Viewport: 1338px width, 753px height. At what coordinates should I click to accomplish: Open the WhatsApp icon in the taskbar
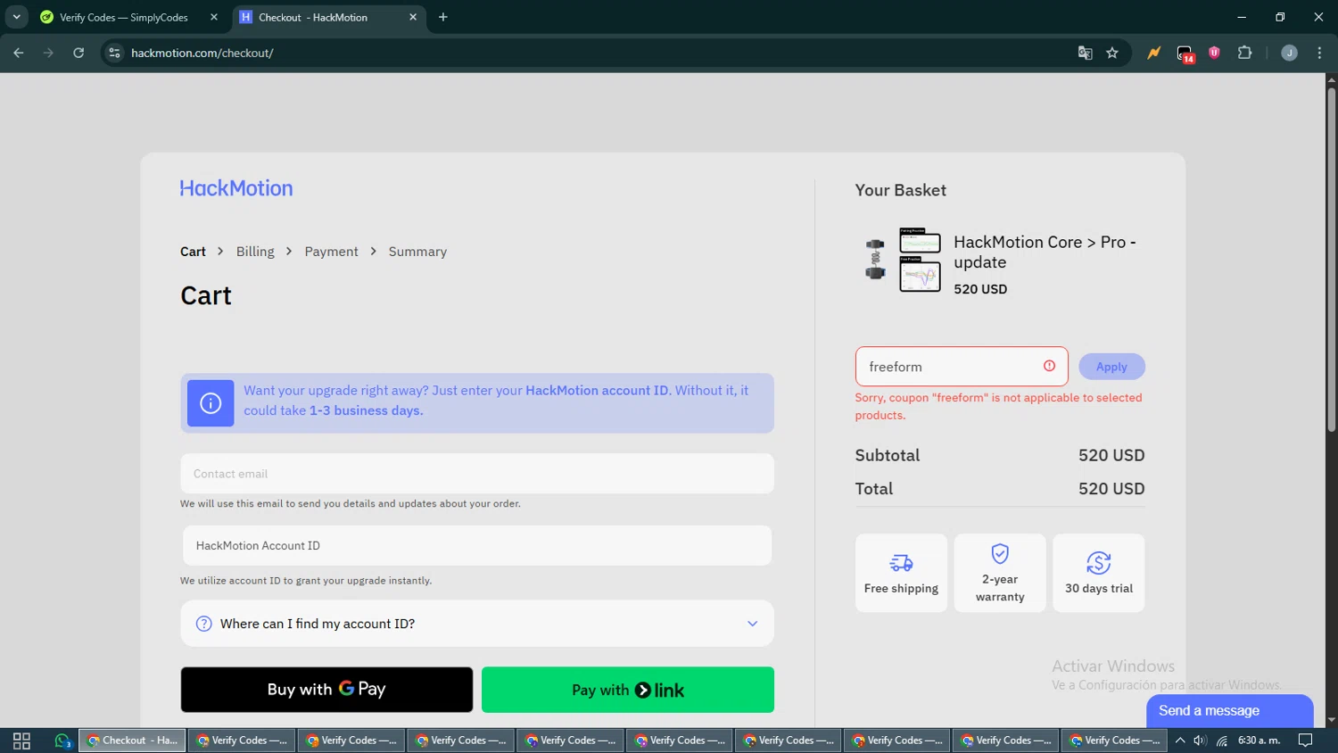point(62,741)
